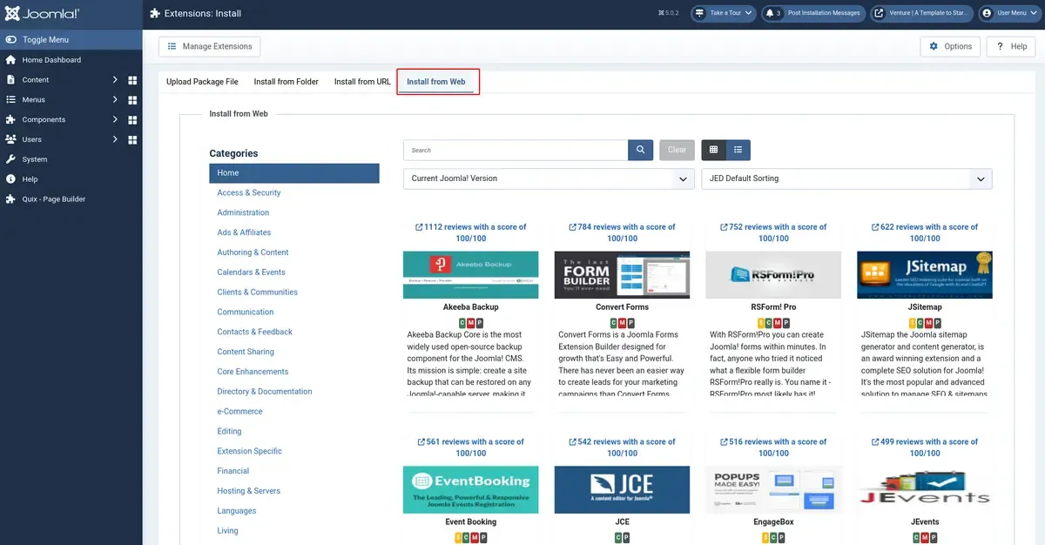Click the Manage Extensions button
Screen dimensions: 1045x545
[209, 46]
